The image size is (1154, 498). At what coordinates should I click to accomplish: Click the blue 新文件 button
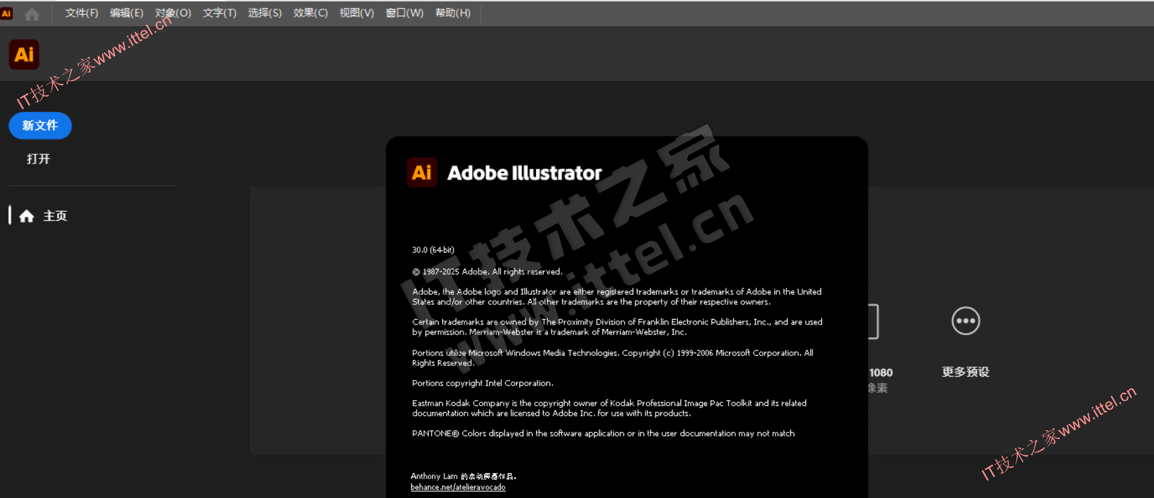click(x=40, y=125)
